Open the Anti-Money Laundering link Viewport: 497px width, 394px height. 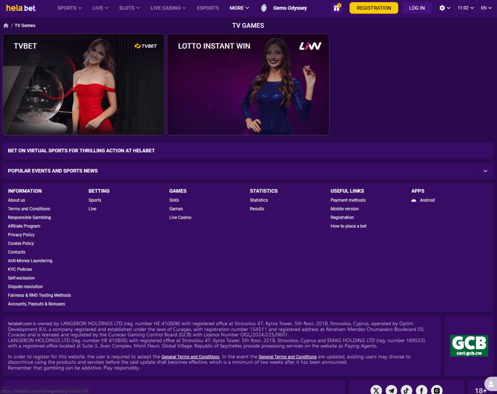tap(30, 261)
